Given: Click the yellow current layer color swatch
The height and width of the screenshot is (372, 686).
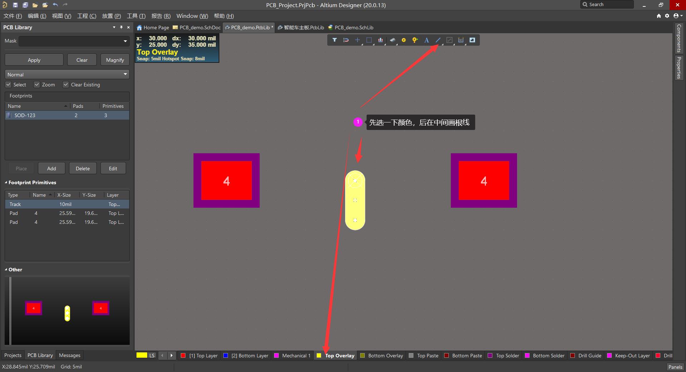Looking at the screenshot, I should click(x=141, y=355).
